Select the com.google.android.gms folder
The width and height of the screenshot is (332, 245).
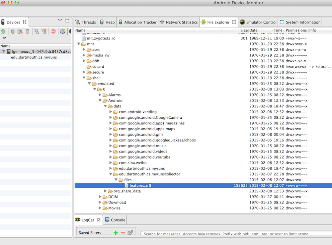(141, 135)
